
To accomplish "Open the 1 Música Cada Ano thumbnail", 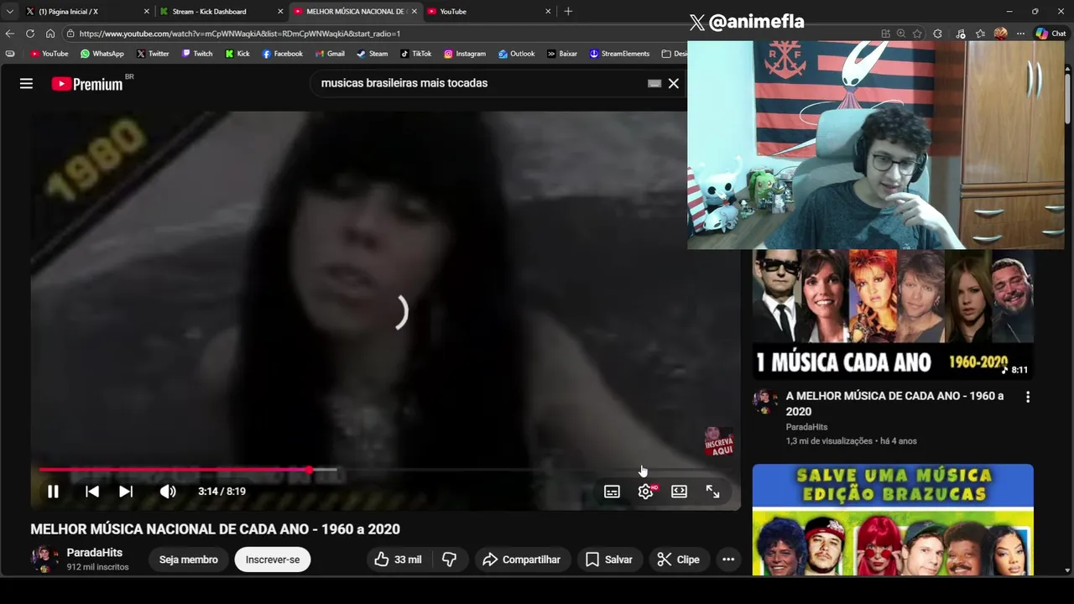I will pyautogui.click(x=893, y=315).
